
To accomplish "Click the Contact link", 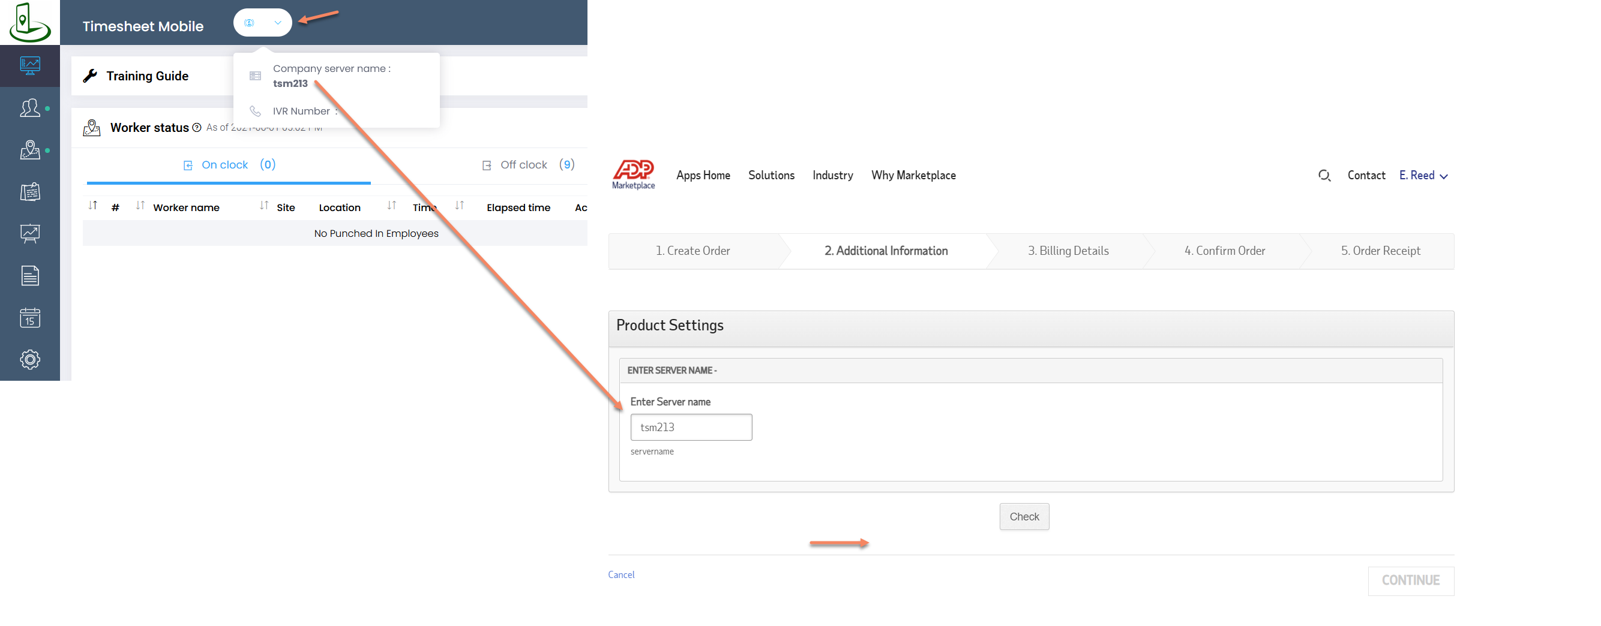I will click(1366, 176).
